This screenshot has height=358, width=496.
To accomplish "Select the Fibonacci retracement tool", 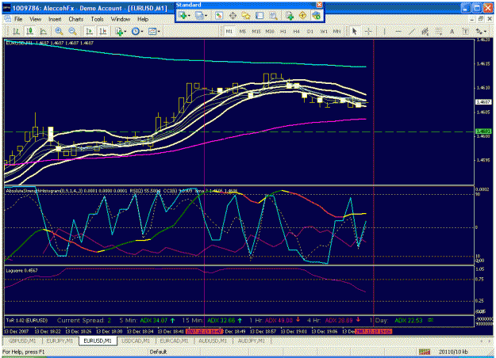I will point(438,31).
